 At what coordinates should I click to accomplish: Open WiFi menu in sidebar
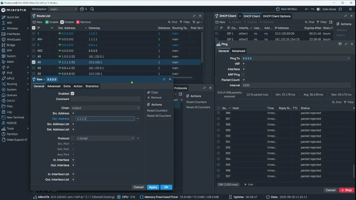[x=9, y=23]
